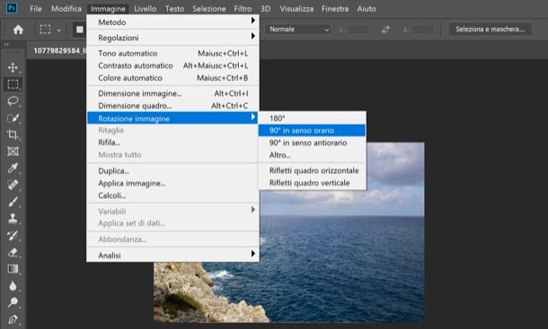Click the swap width and height icon
The height and width of the screenshot is (329, 548).
[385, 30]
